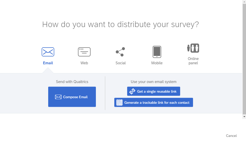Choose the Online panel people icon
The height and width of the screenshot is (144, 246).
193,48
